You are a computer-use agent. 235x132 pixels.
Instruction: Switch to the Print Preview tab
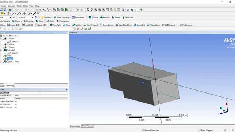click(x=87, y=126)
